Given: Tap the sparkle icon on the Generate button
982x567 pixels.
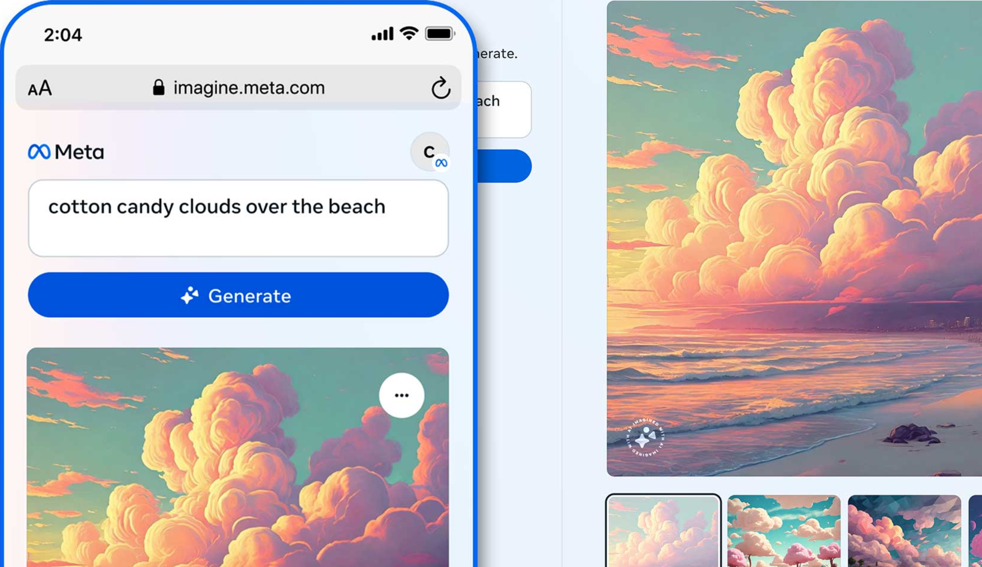Looking at the screenshot, I should [190, 295].
